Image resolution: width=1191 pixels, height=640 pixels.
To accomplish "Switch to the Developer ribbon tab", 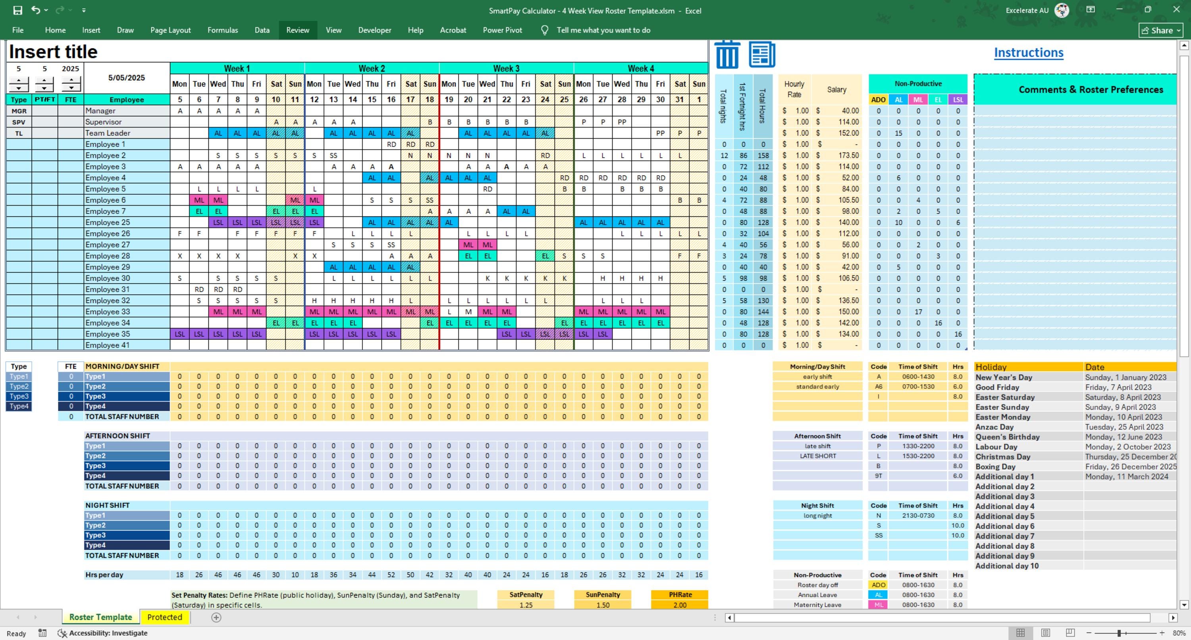I will 374,30.
